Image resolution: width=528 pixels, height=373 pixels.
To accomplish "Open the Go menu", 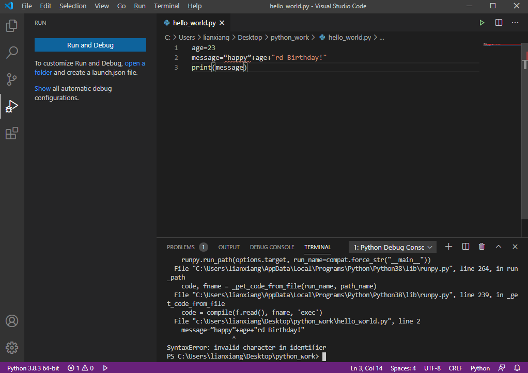I will point(121,6).
